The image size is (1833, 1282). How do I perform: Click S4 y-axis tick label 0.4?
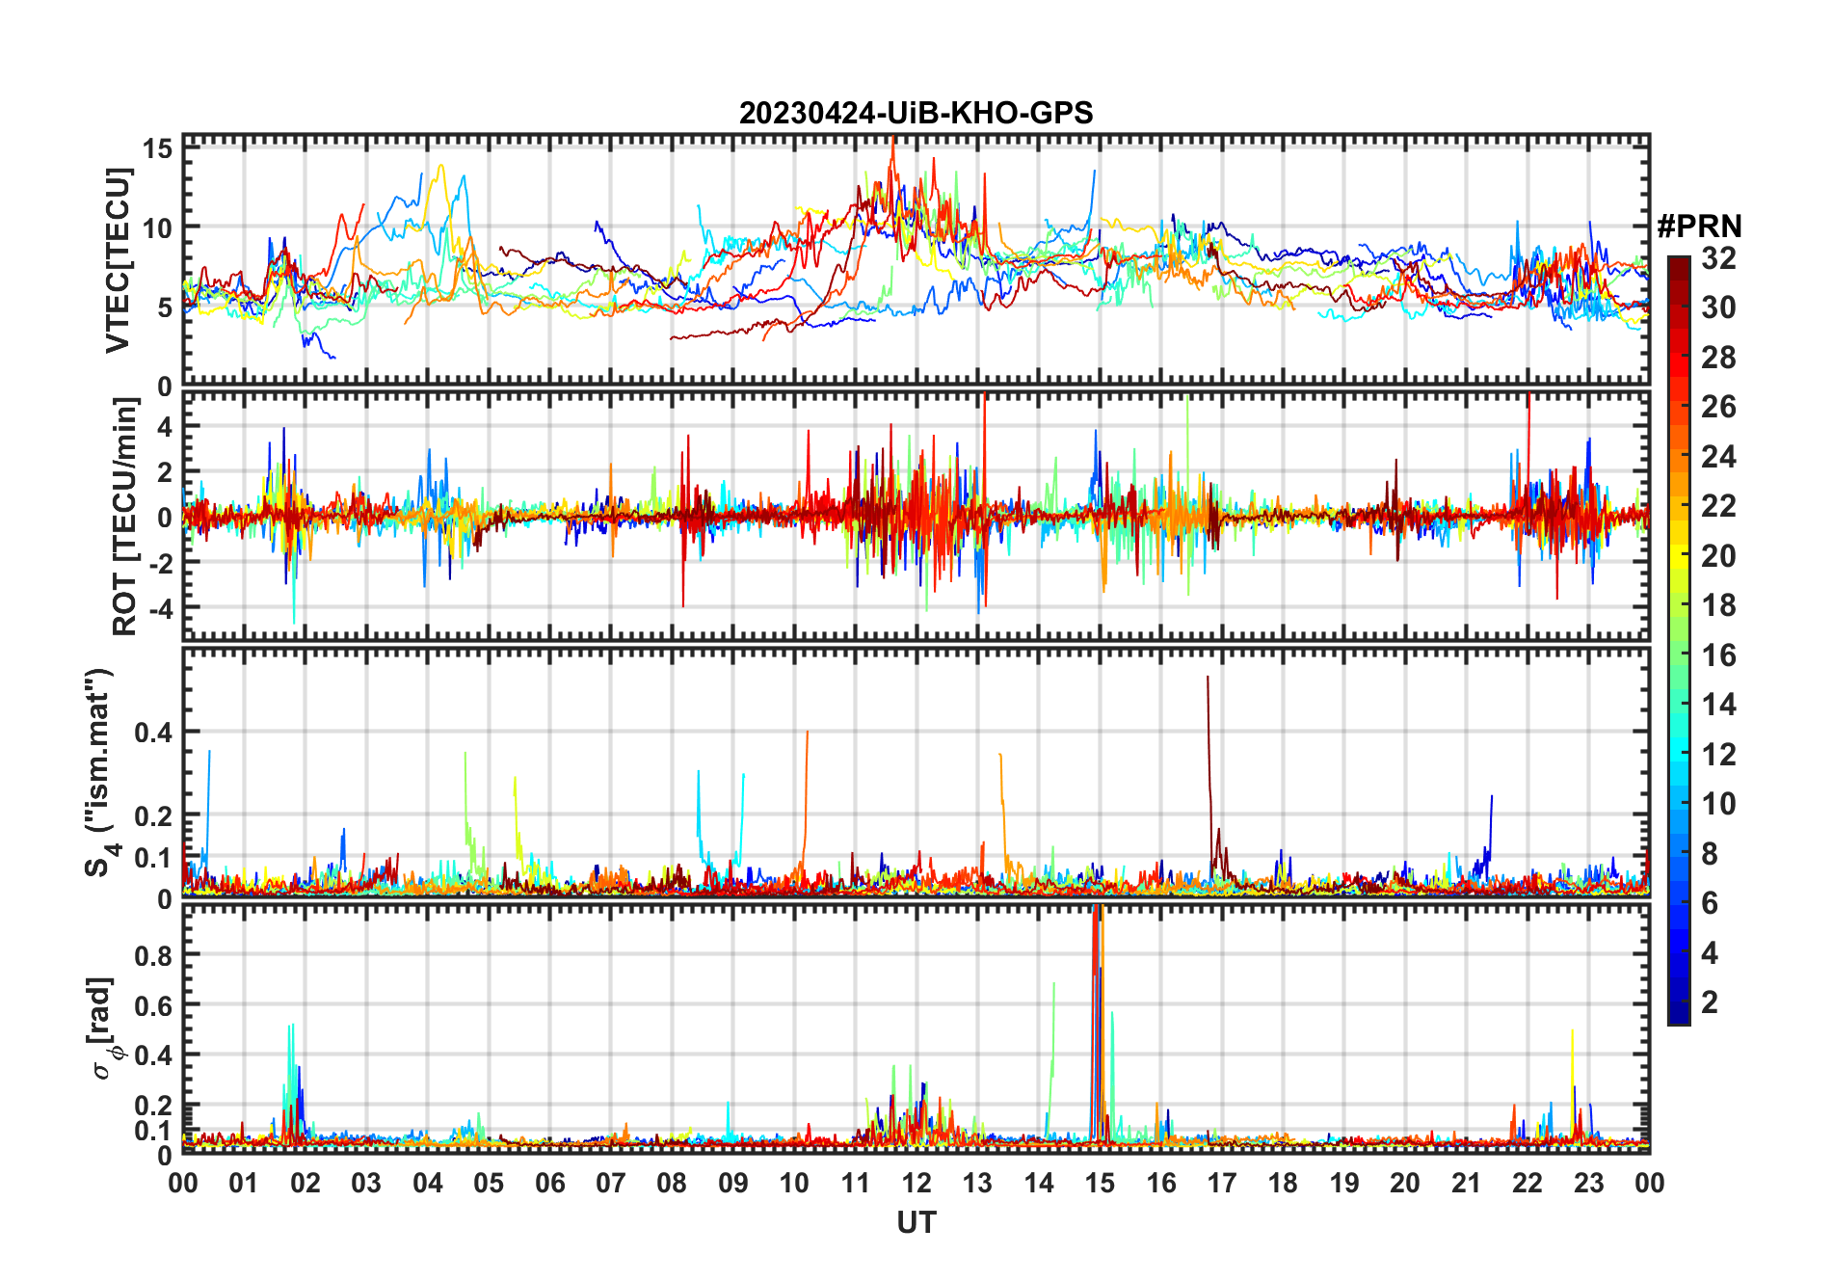153,733
